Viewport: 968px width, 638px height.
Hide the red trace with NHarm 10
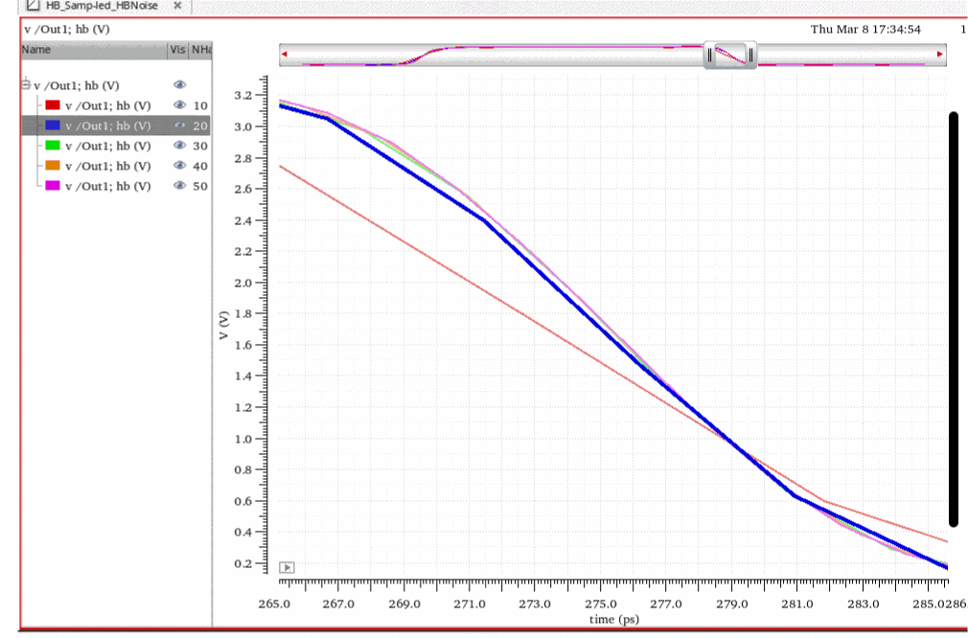point(178,105)
